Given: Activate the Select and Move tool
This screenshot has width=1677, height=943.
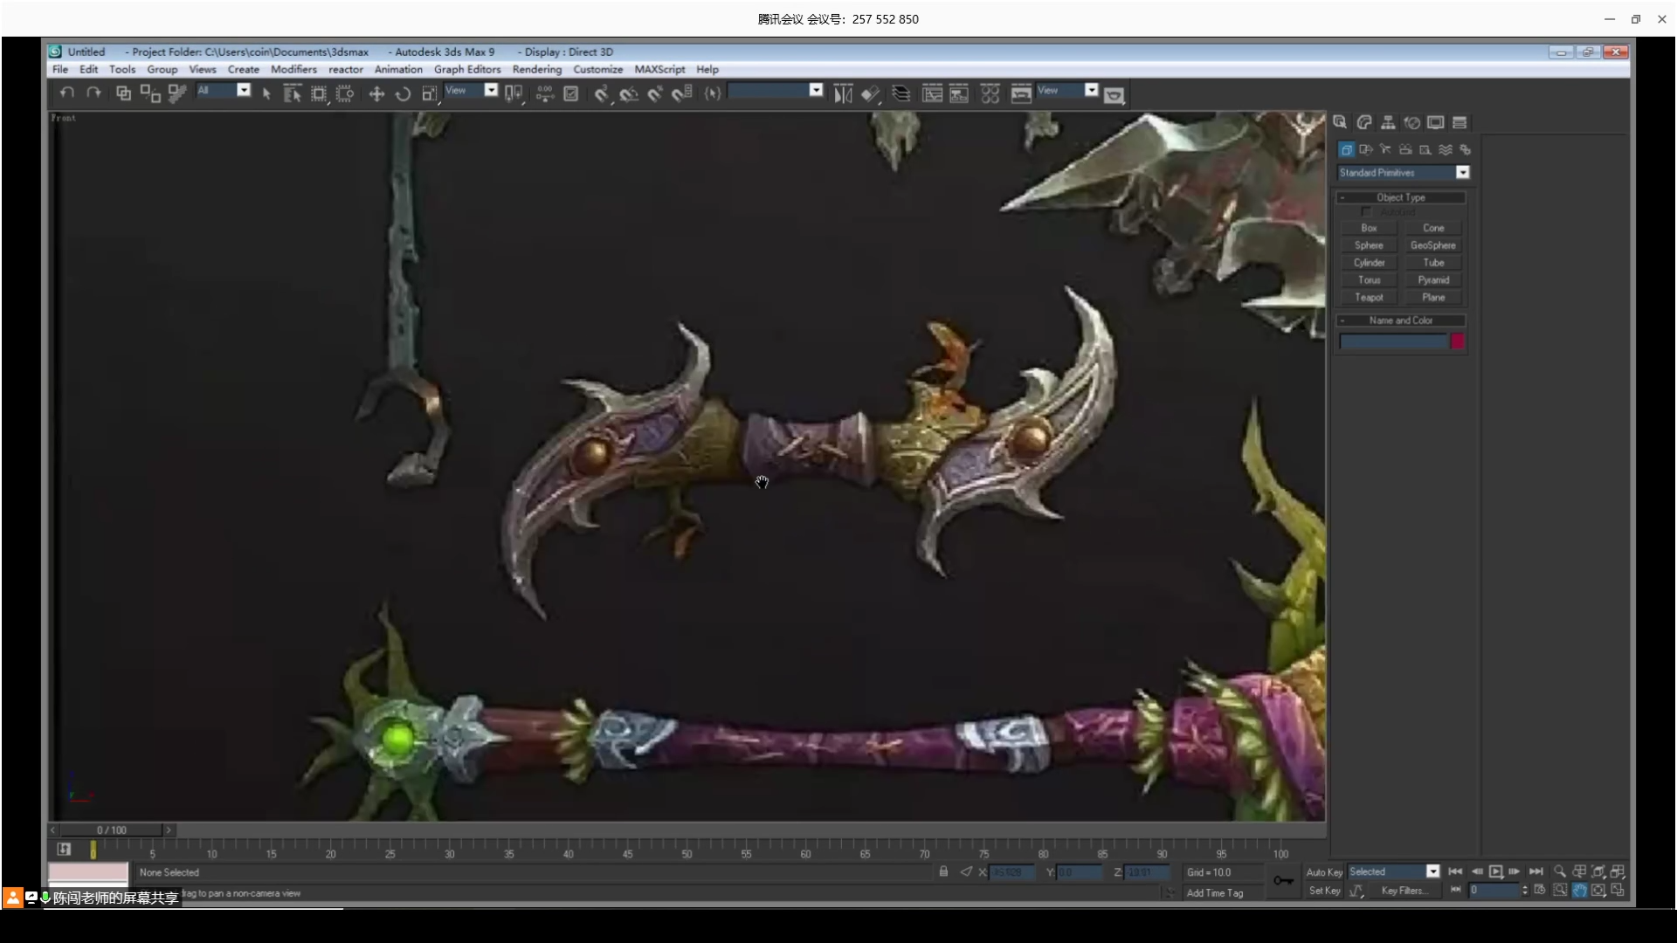Looking at the screenshot, I should [x=376, y=93].
